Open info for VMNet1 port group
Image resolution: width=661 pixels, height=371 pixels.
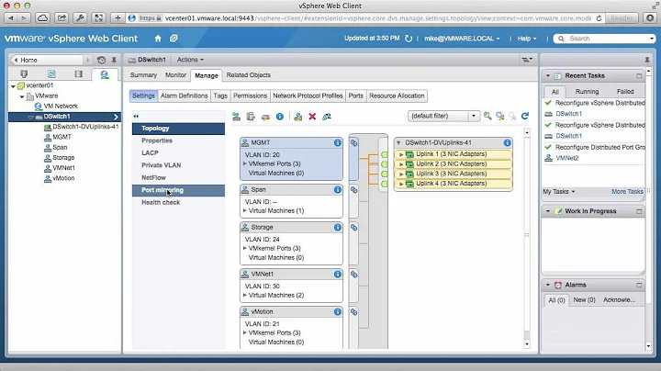pyautogui.click(x=338, y=275)
